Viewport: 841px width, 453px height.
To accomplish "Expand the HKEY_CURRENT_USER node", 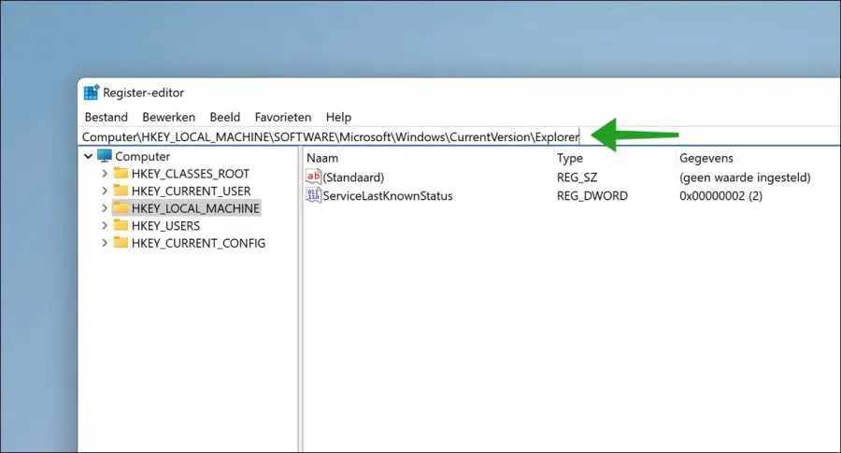I will tap(105, 191).
